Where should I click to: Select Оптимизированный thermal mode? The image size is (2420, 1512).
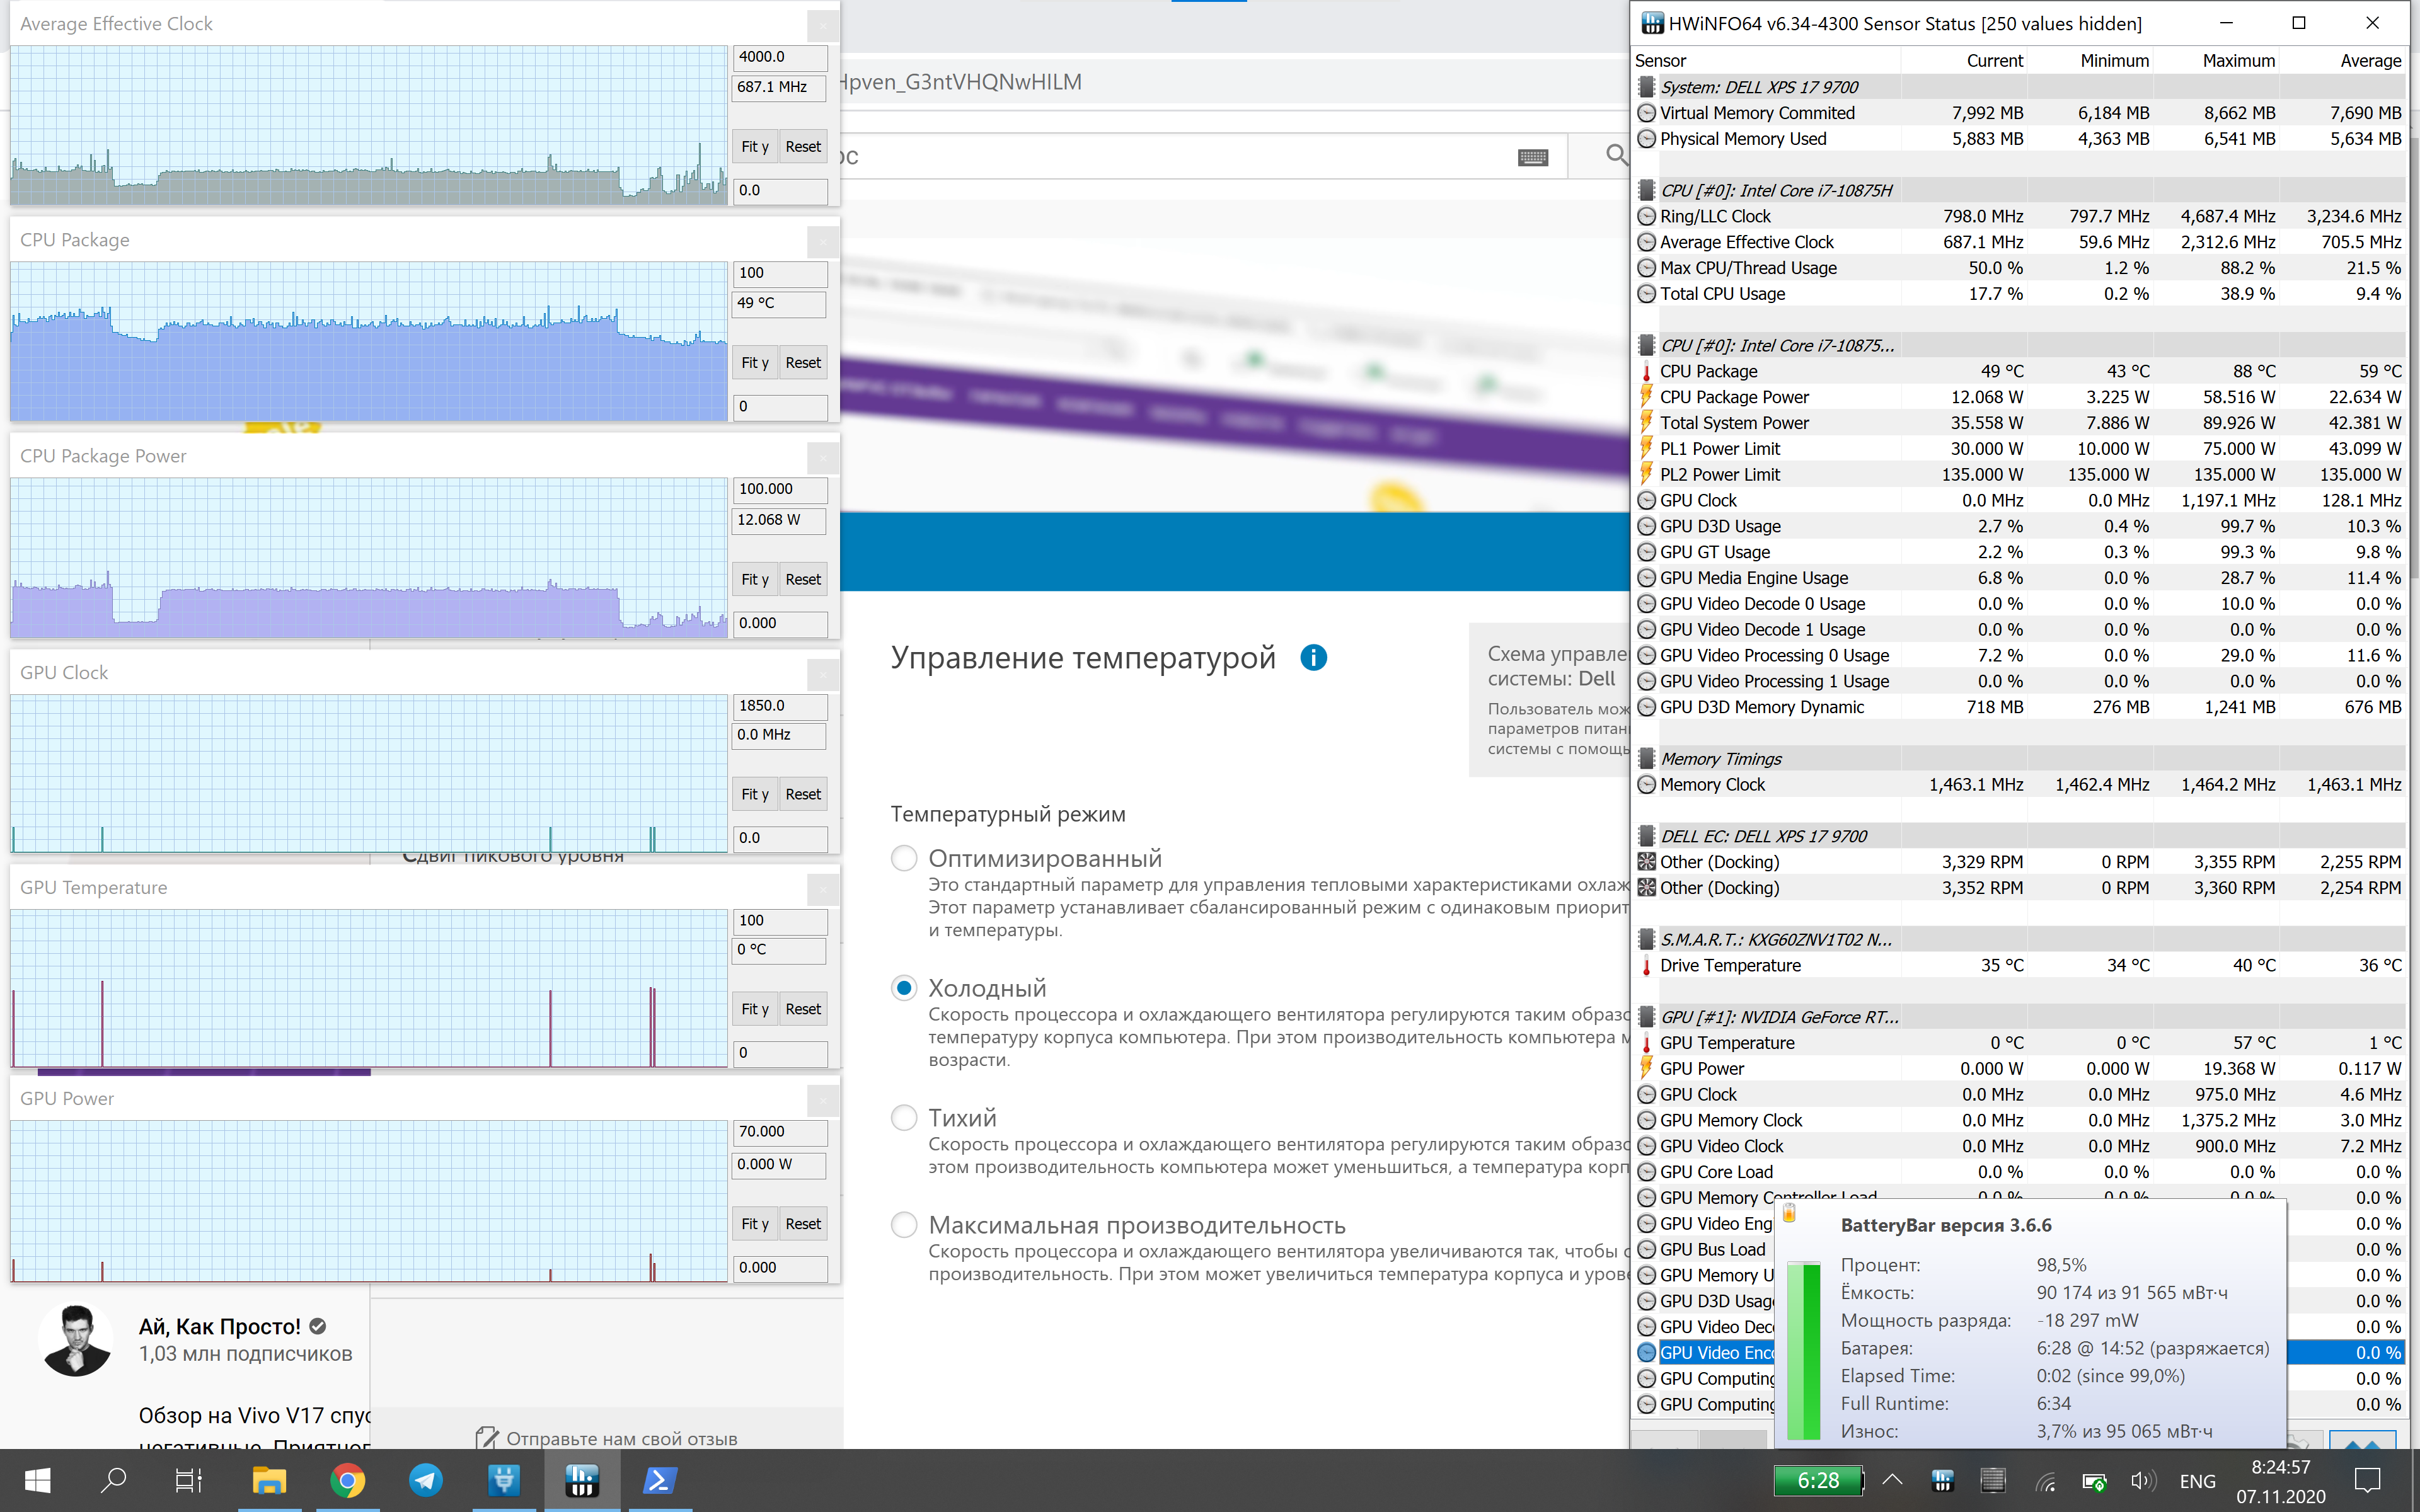(904, 858)
